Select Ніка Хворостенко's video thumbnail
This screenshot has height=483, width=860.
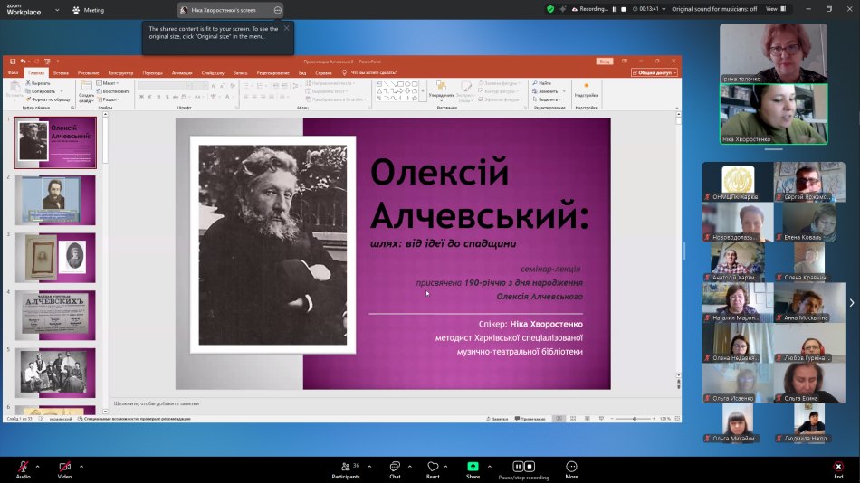773,114
